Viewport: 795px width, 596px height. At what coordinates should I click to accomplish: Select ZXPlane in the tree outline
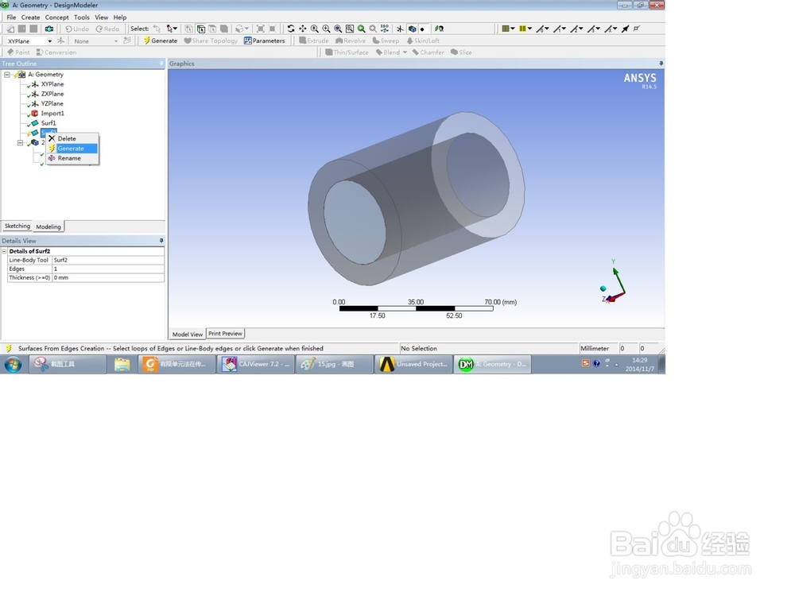point(52,94)
